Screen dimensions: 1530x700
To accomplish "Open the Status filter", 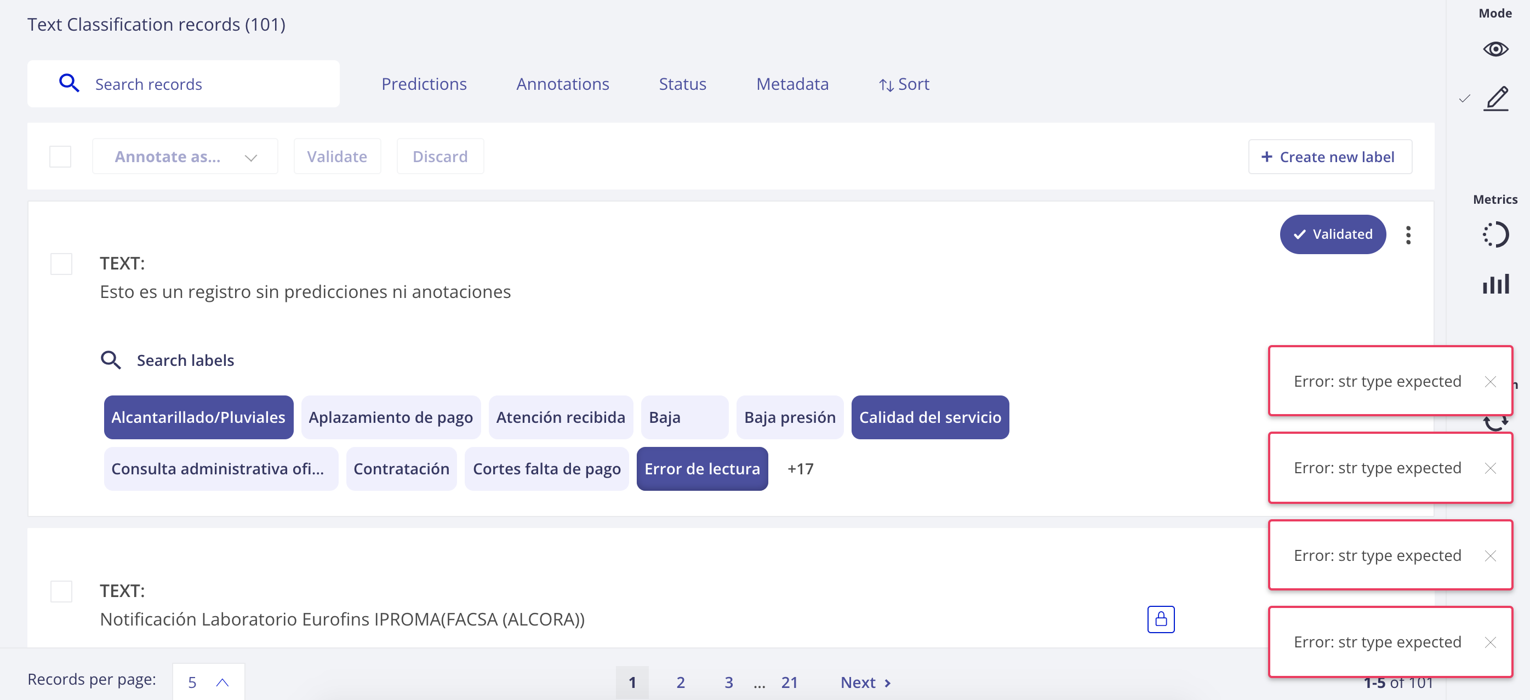I will 682,84.
